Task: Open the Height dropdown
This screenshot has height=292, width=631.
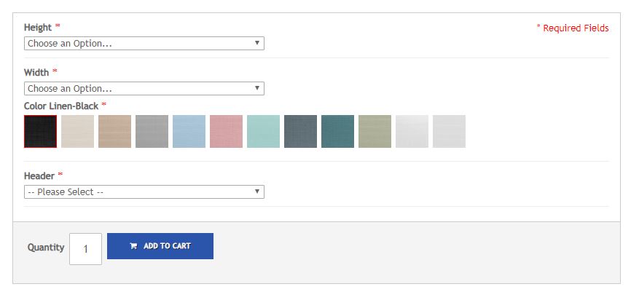Action: pos(144,44)
